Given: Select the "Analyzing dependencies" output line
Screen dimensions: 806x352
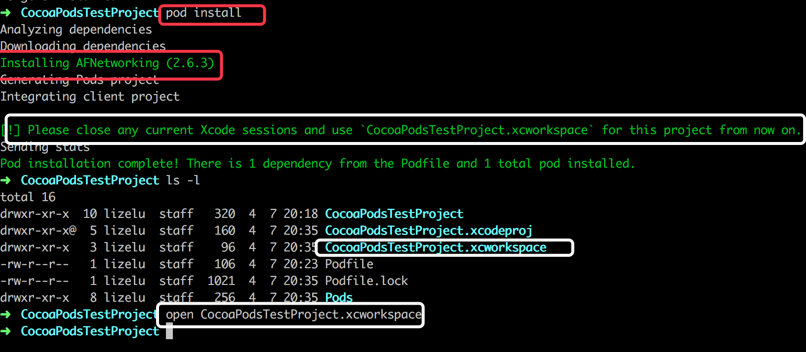Looking at the screenshot, I should point(76,30).
